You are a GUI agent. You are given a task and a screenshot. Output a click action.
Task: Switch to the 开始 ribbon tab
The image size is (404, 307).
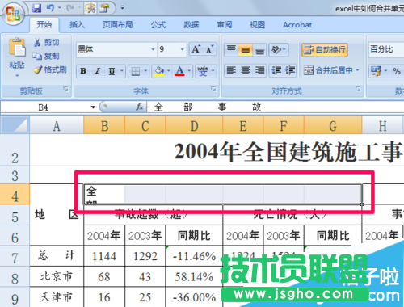coord(44,25)
